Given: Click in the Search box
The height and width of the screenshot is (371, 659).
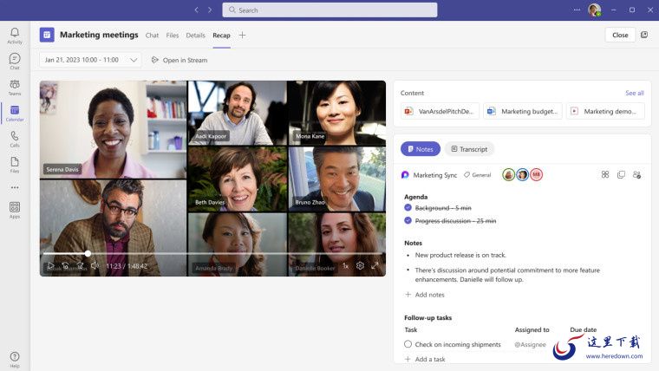Looking at the screenshot, I should [x=329, y=10].
